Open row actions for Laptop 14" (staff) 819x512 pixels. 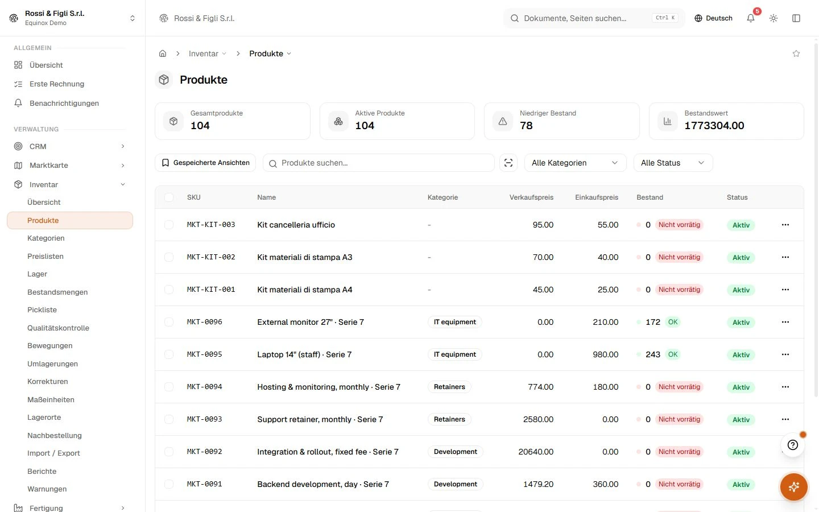tap(785, 354)
